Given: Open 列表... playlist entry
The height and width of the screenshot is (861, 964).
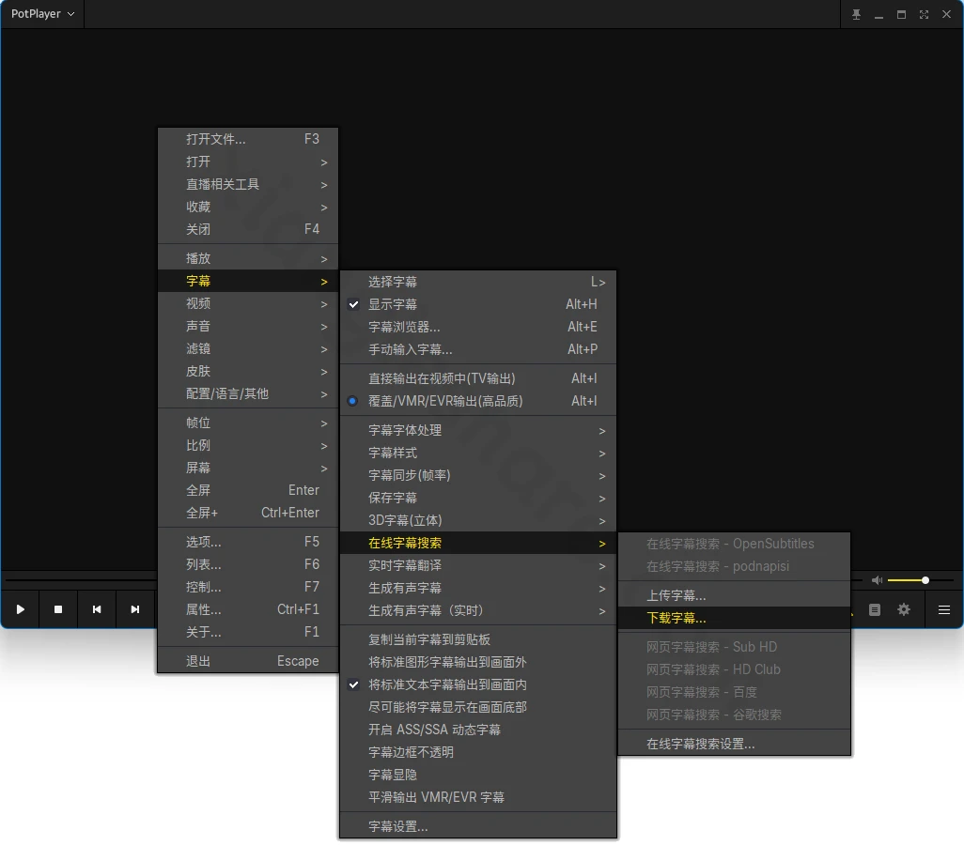Looking at the screenshot, I should 248,564.
